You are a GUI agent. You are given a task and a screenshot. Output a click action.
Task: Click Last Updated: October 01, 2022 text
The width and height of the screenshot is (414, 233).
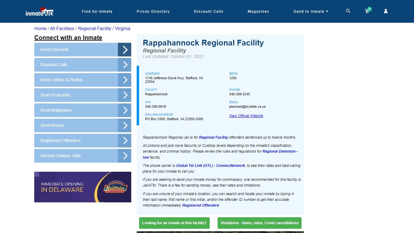(173, 56)
